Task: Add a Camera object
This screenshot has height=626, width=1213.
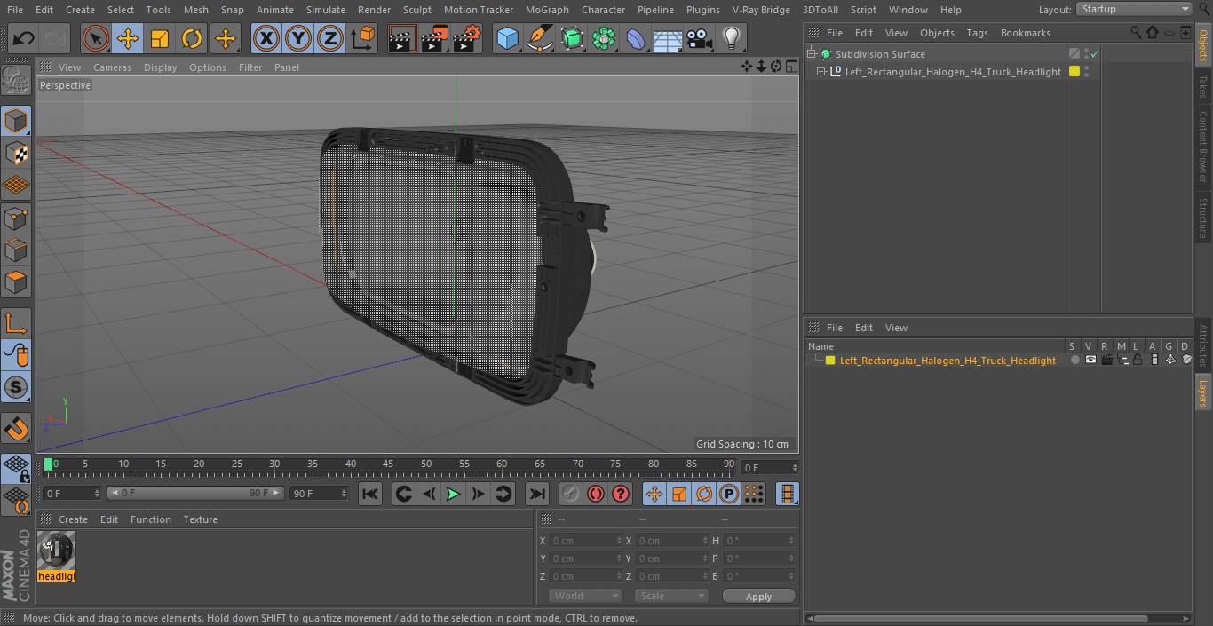Action: (699, 38)
